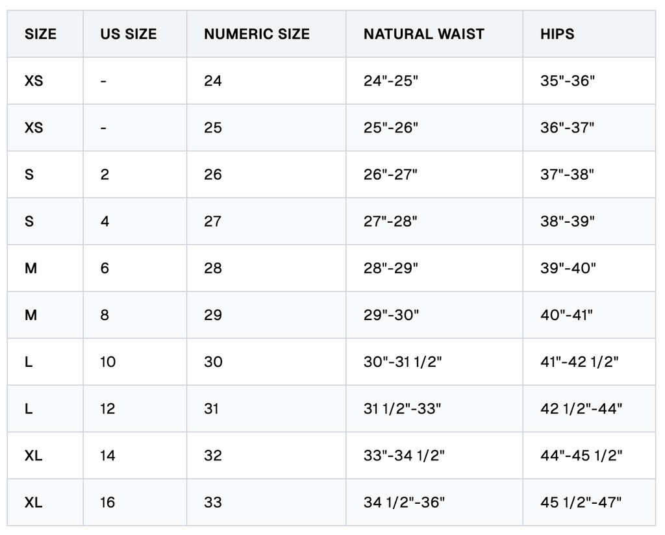Viewport: 665px width, 535px height.
Task: Select US size 10 cell
Action: point(135,362)
